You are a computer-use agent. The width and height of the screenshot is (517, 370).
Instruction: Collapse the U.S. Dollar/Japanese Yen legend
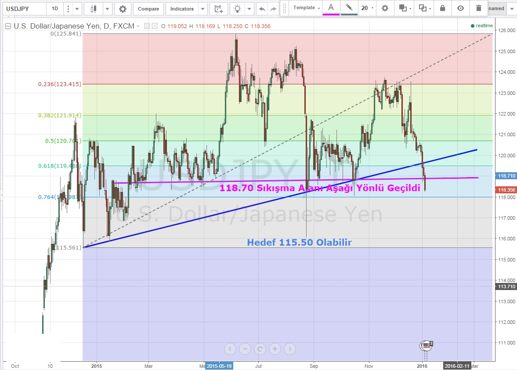click(8, 26)
